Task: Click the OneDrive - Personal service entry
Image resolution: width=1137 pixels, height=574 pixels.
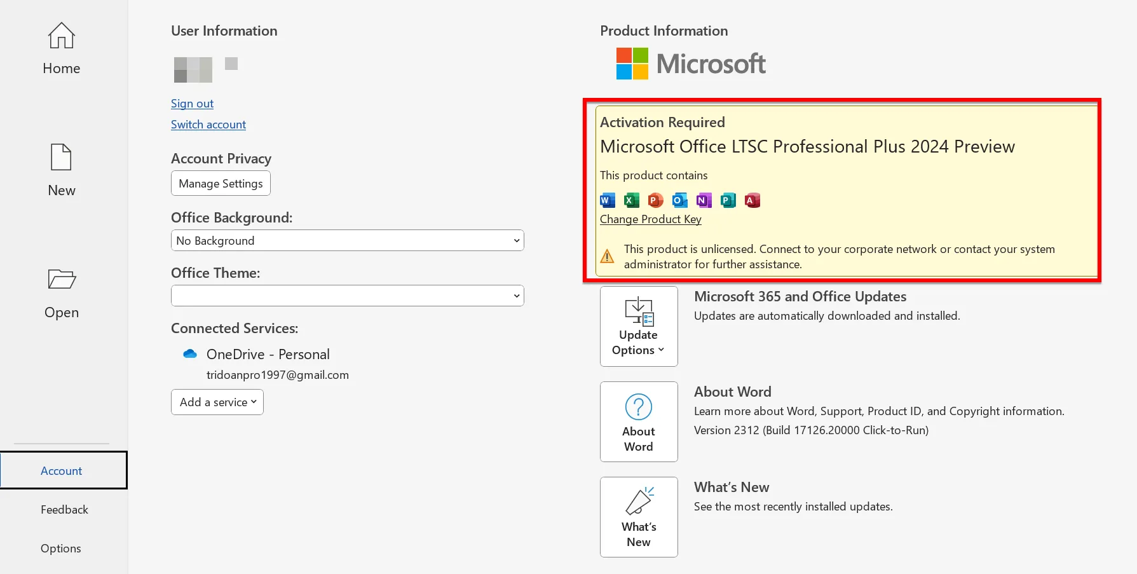Action: click(x=268, y=354)
